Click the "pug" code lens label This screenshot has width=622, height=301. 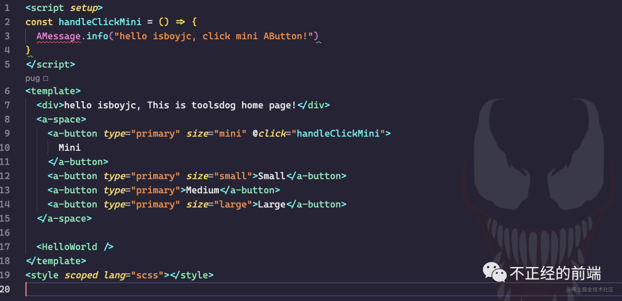[x=32, y=78]
